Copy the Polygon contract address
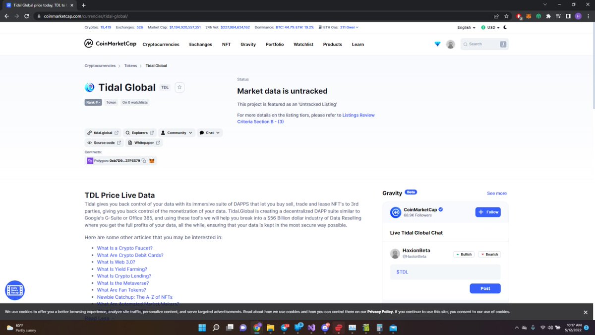Screen dimensions: 595x335 click(x=143, y=160)
